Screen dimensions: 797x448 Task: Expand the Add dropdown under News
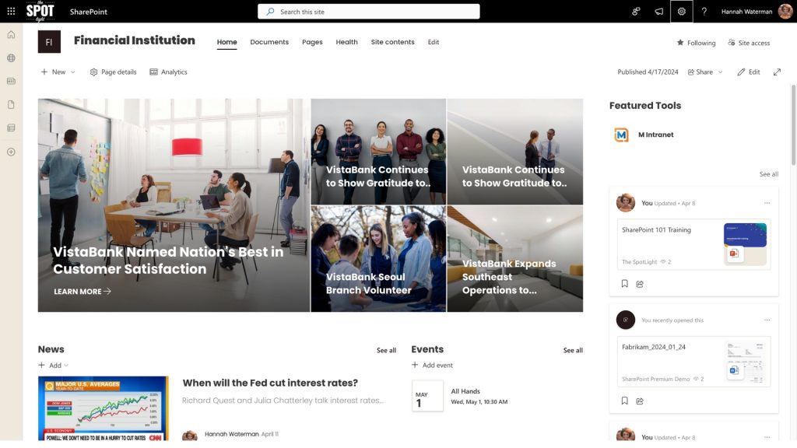[54, 366]
